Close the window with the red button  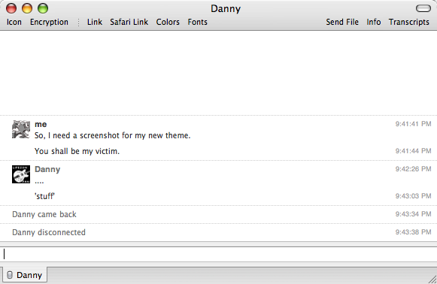[11, 8]
